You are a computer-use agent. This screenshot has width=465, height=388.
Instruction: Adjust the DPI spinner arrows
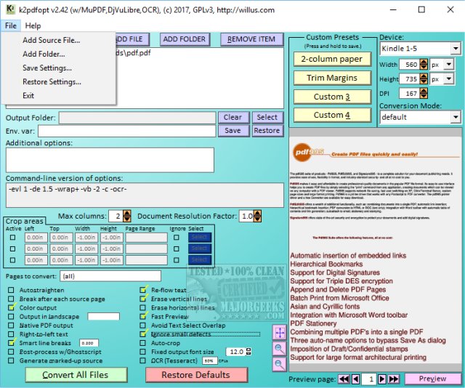point(424,94)
